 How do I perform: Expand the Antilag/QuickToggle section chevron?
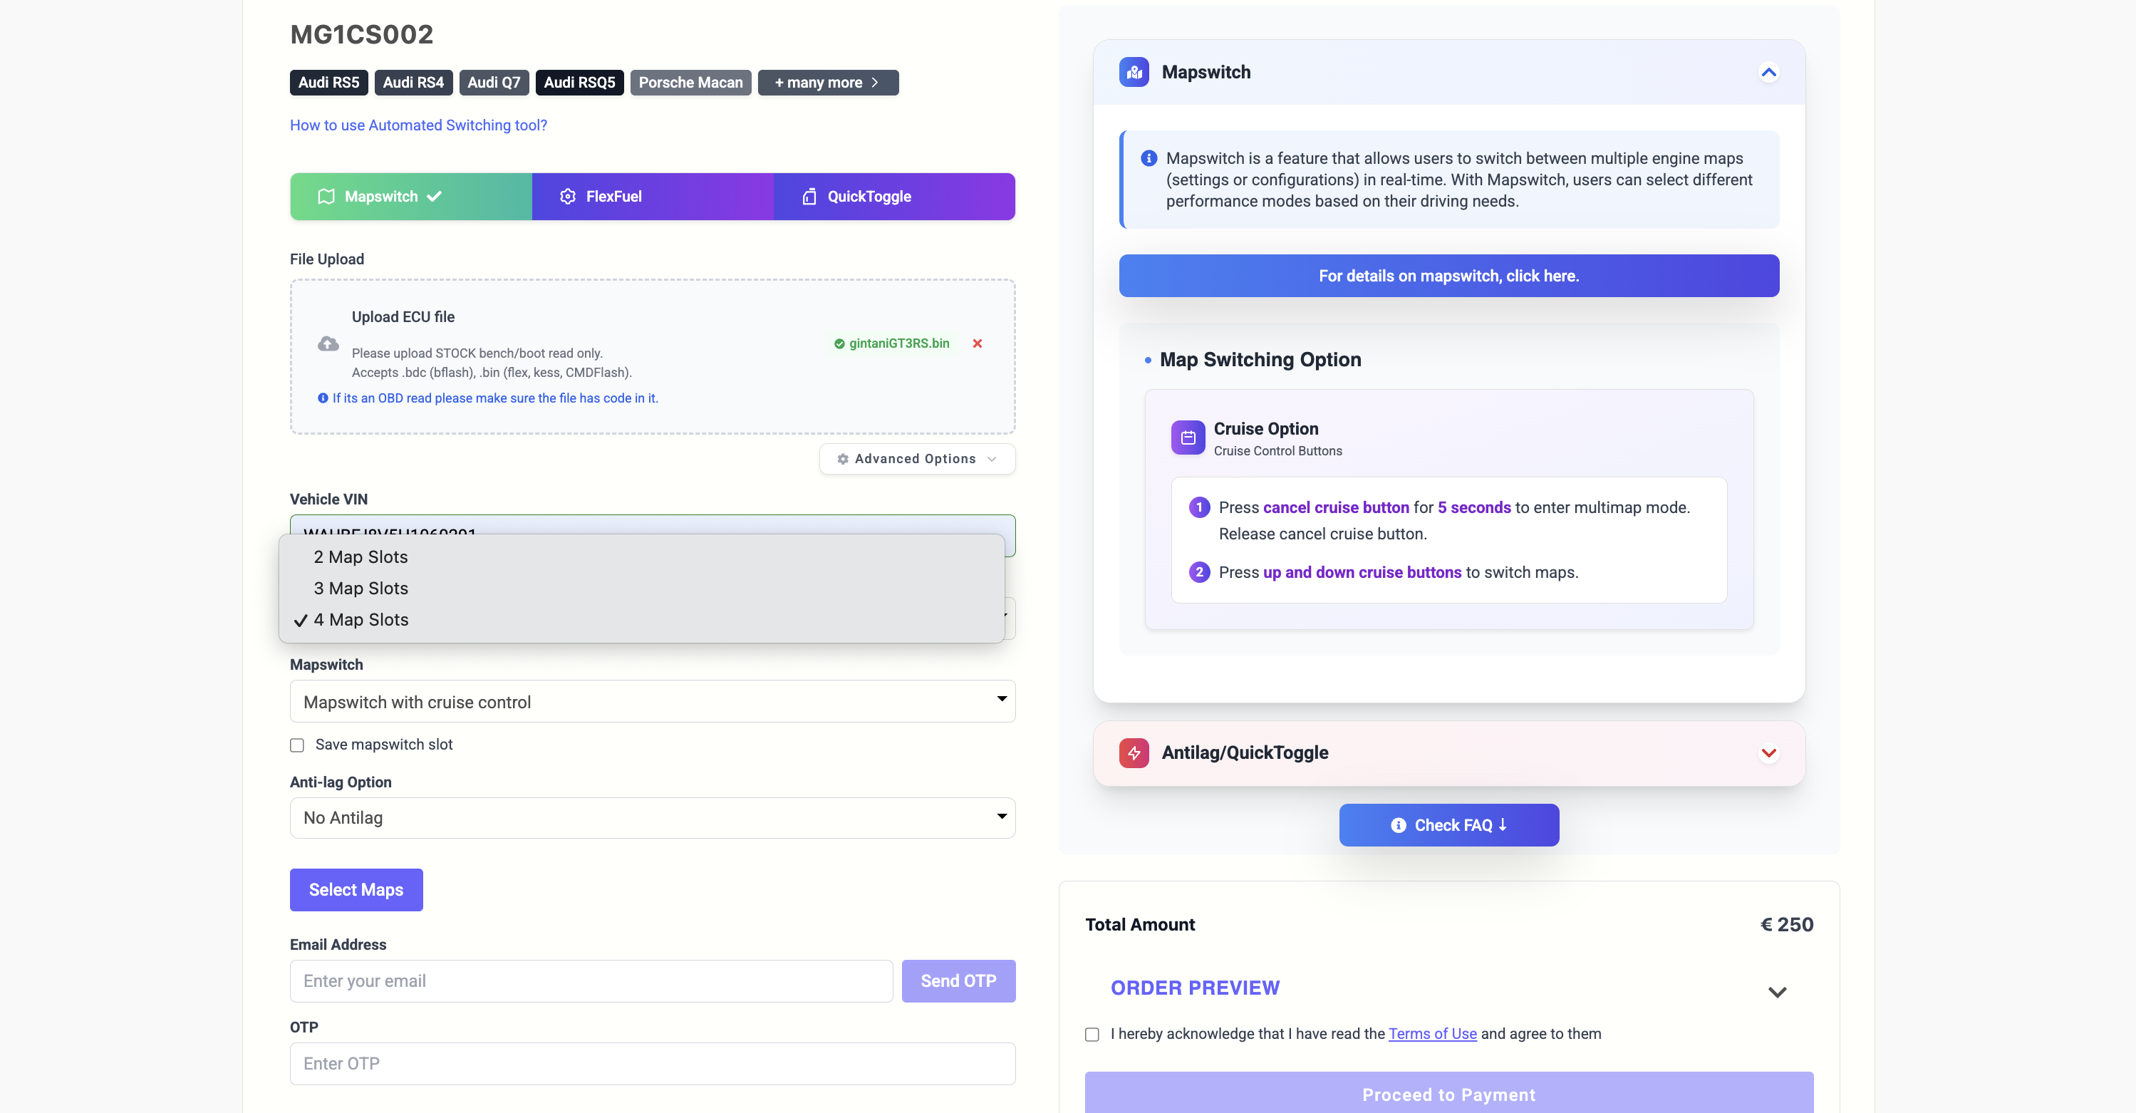(1768, 753)
